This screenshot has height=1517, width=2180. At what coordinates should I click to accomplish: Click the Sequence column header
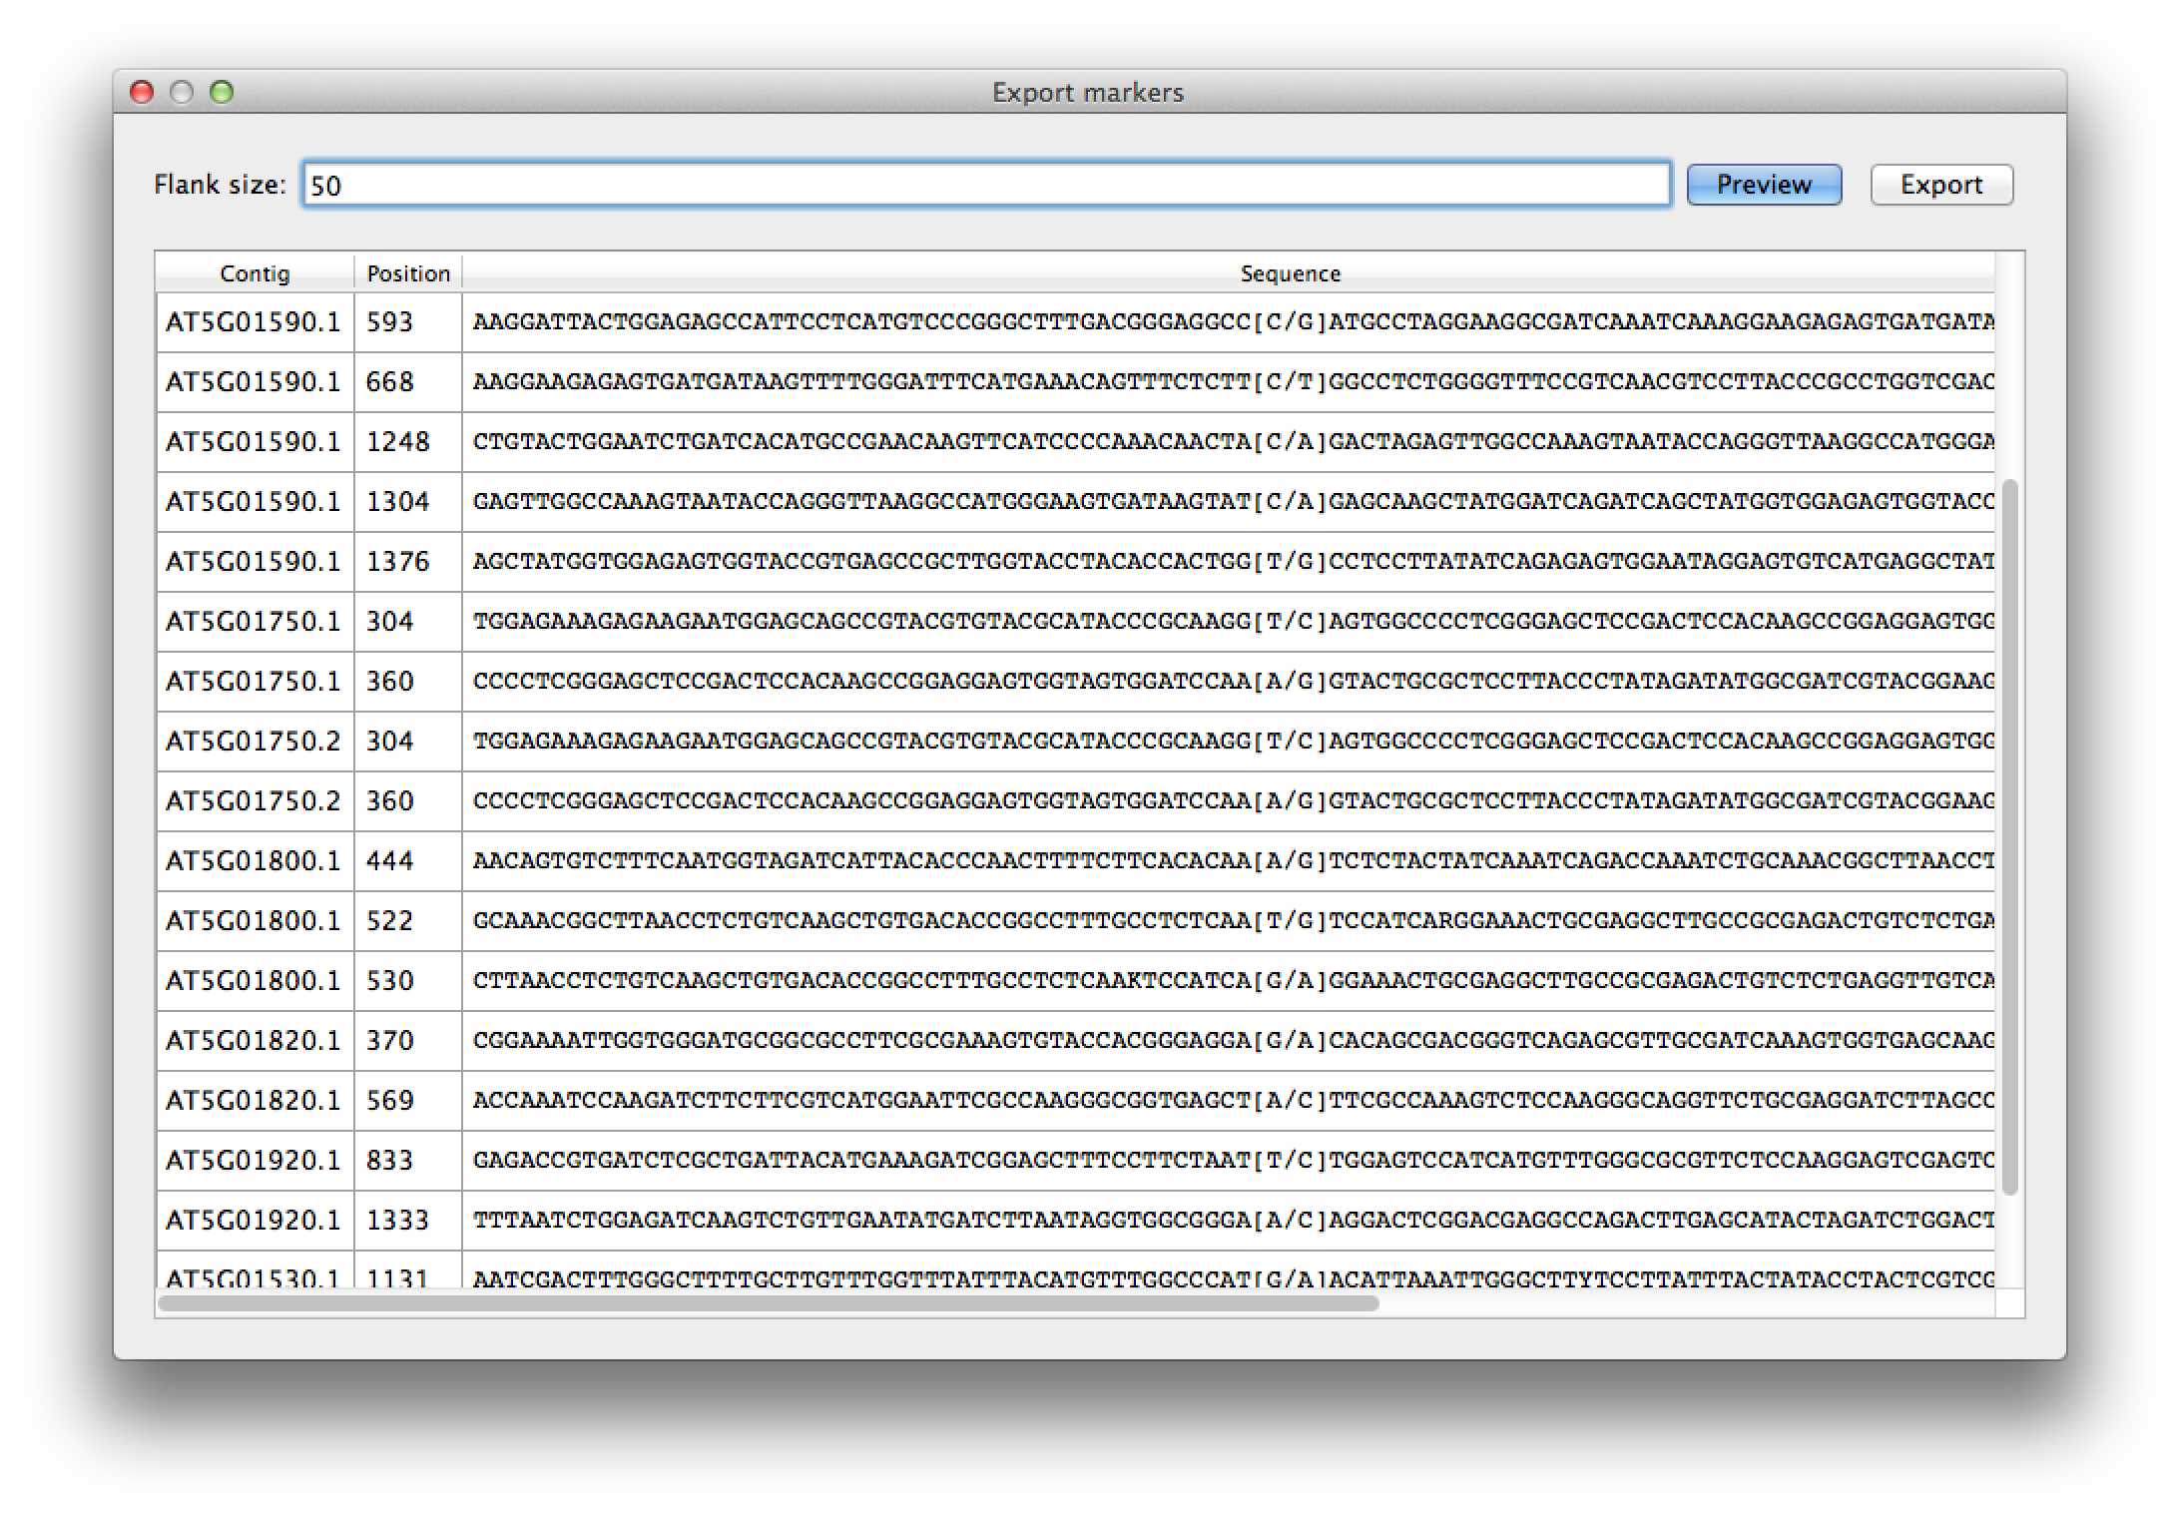coord(1288,273)
